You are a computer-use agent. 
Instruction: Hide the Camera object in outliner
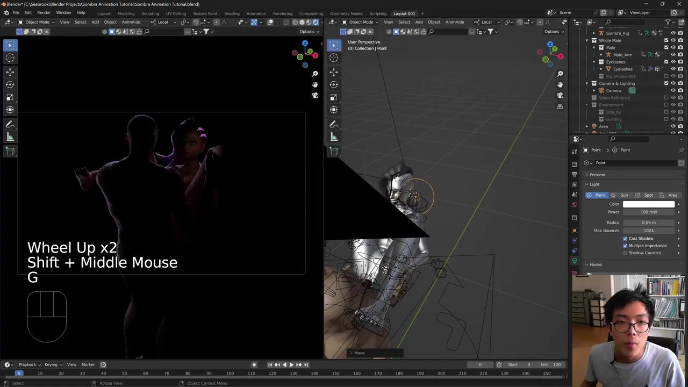pos(673,90)
